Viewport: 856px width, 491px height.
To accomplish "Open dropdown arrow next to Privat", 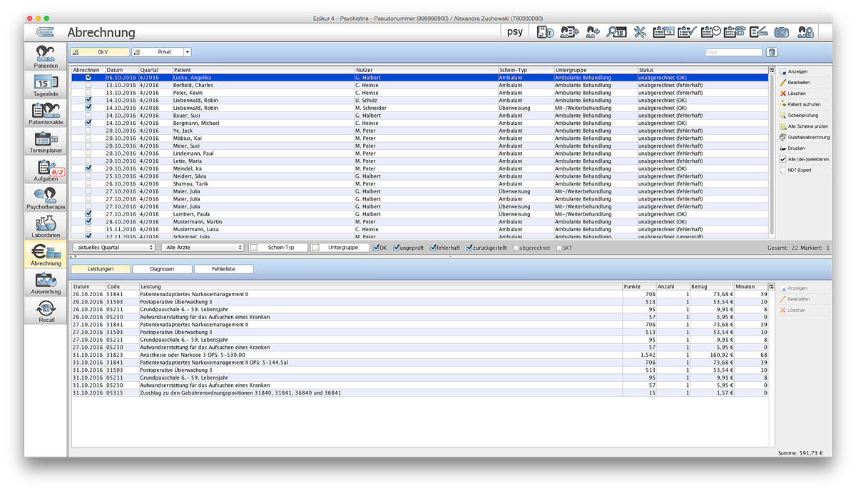I will [188, 52].
